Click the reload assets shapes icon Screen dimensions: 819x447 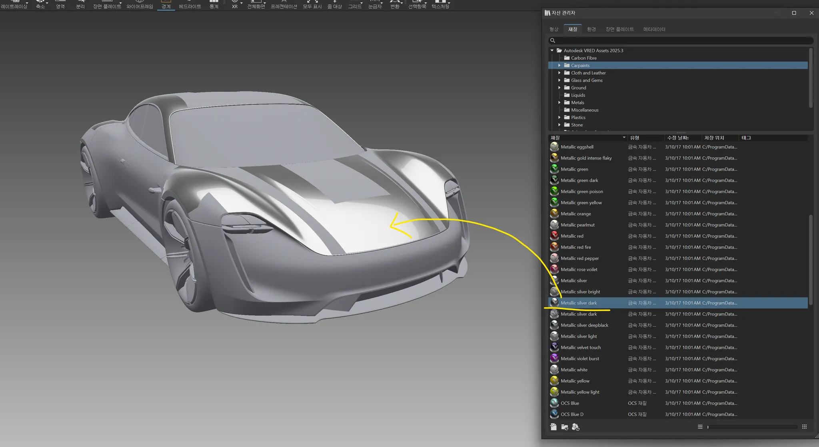click(x=575, y=427)
